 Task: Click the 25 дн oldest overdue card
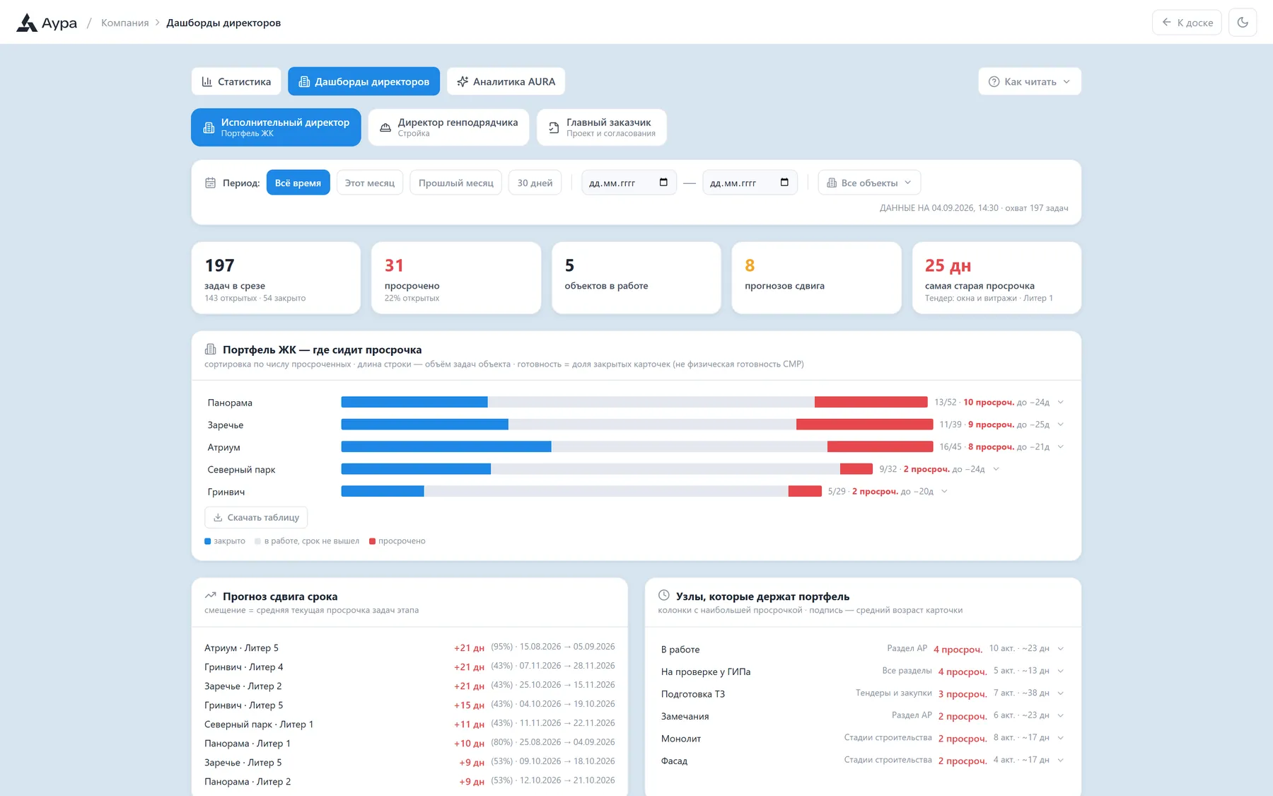tap(996, 278)
